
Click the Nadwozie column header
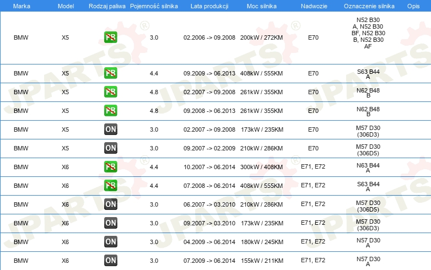coord(313,6)
